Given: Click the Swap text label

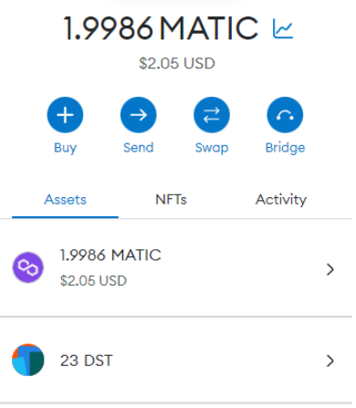Looking at the screenshot, I should pos(212,148).
